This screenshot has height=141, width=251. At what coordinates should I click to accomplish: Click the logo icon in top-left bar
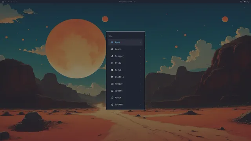coord(3,2)
